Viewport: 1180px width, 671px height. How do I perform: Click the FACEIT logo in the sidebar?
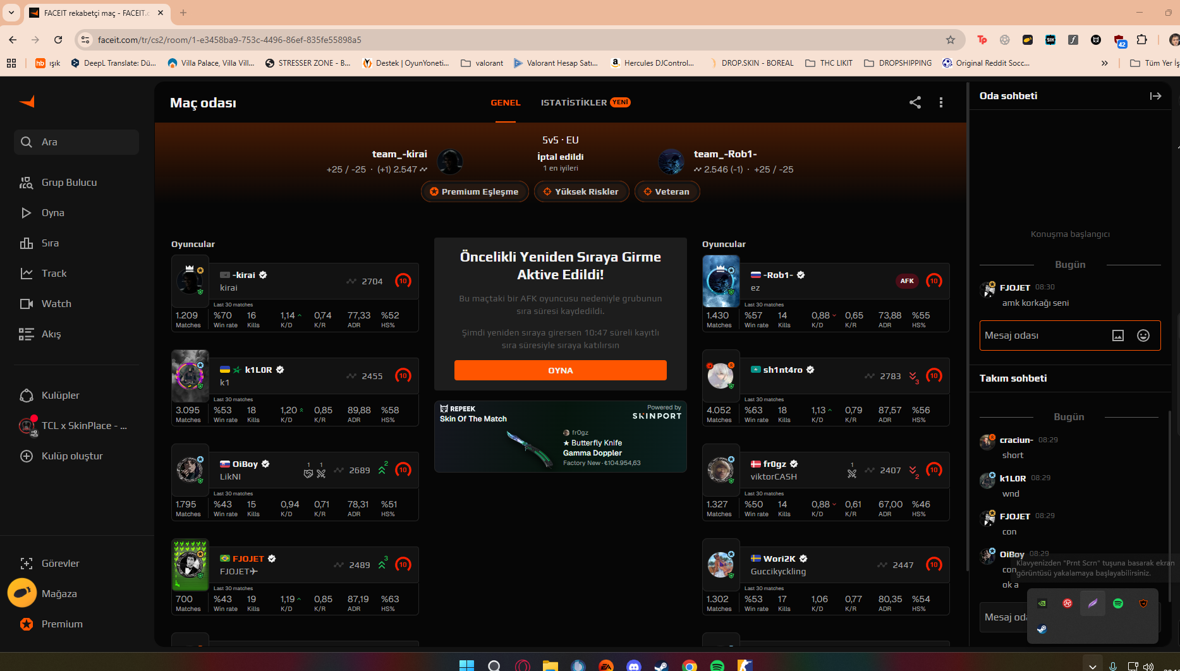[27, 102]
